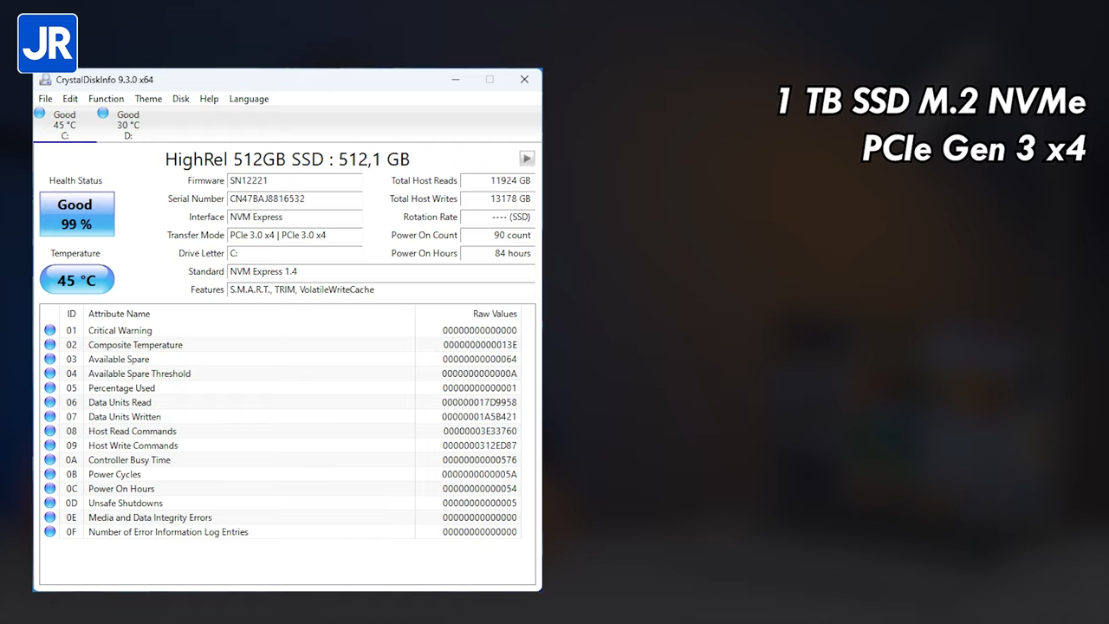The height and width of the screenshot is (624, 1109).
Task: Click the Transfer Mode field
Action: tap(295, 235)
